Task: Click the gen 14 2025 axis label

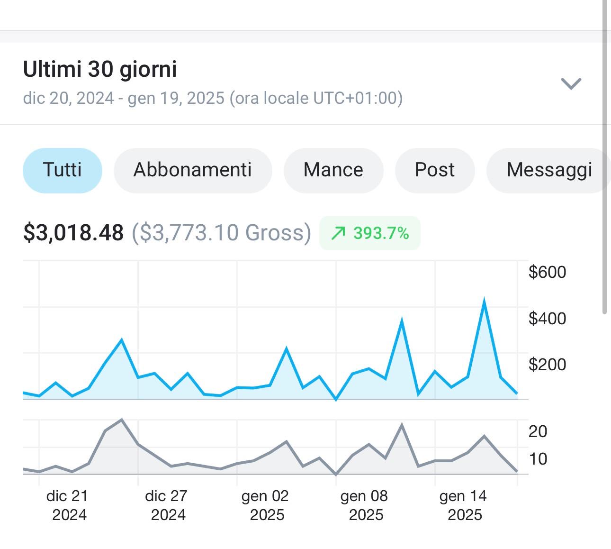Action: pos(463,505)
